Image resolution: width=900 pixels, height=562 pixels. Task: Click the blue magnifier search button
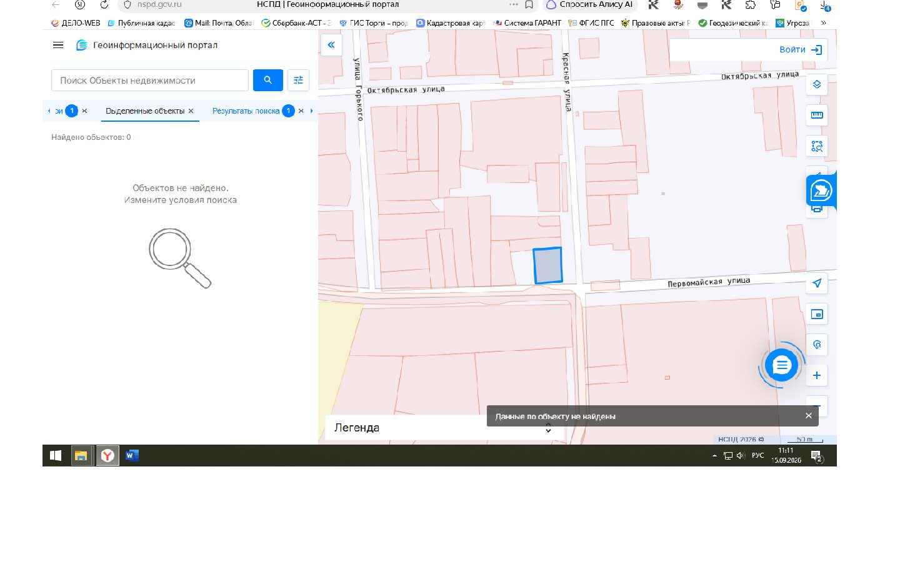[x=267, y=80]
